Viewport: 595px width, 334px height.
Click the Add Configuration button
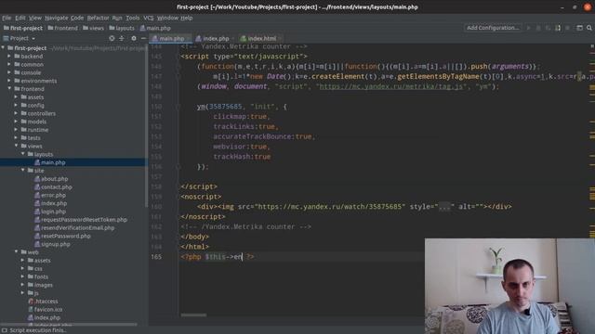492,28
